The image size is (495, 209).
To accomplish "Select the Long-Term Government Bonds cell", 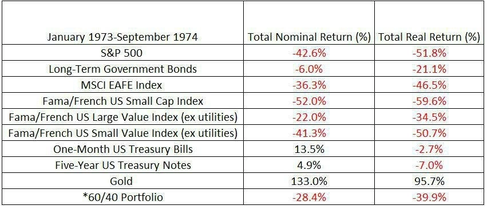I will click(x=122, y=69).
